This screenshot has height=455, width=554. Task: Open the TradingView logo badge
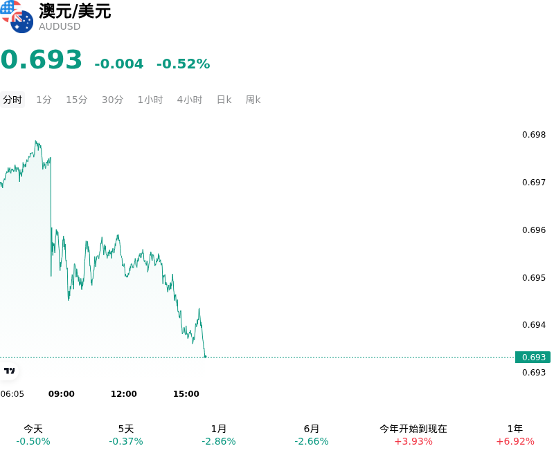pyautogui.click(x=9, y=371)
